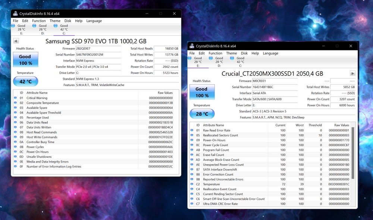The width and height of the screenshot is (373, 220).
Task: Click the Threshold column header in Crucial window
Action: (x=315, y=125)
